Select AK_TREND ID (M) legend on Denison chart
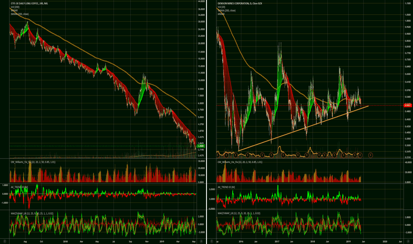Image resolution: width=413 pixels, height=244 pixels. click(x=226, y=187)
